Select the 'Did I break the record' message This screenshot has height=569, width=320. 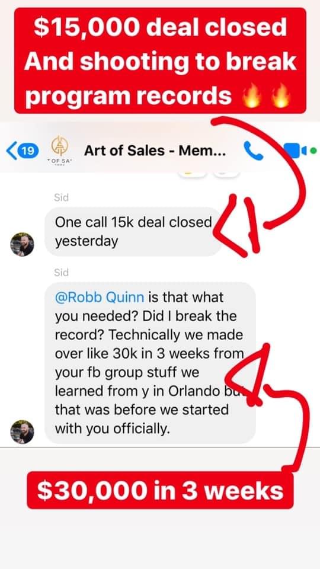(150, 363)
